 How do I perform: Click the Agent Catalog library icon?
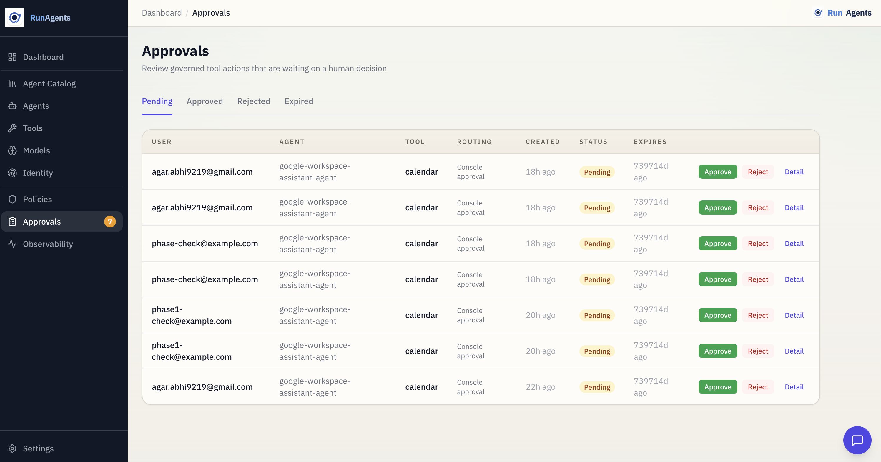coord(12,84)
